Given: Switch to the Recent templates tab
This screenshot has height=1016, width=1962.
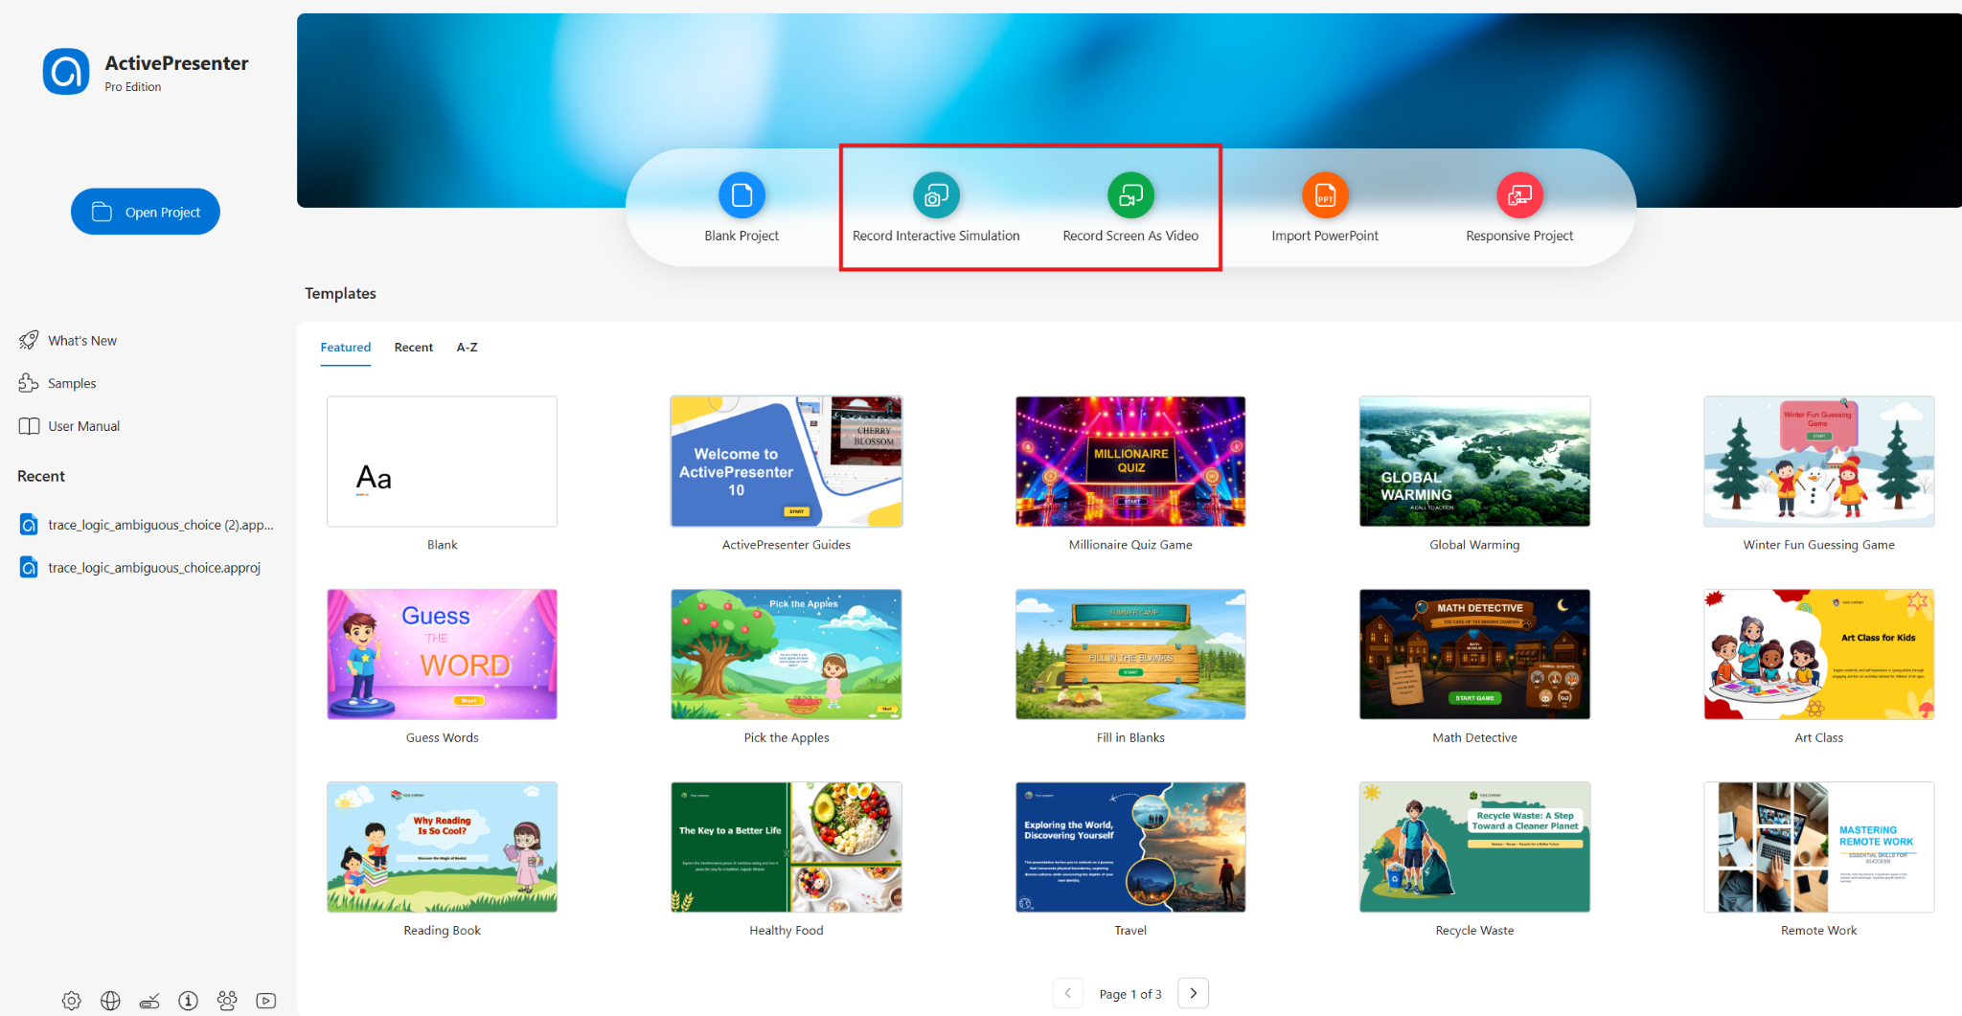Looking at the screenshot, I should pos(414,347).
